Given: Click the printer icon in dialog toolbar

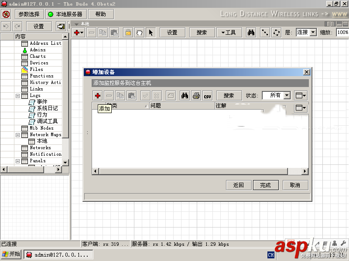Looking at the screenshot, I should click(x=196, y=96).
